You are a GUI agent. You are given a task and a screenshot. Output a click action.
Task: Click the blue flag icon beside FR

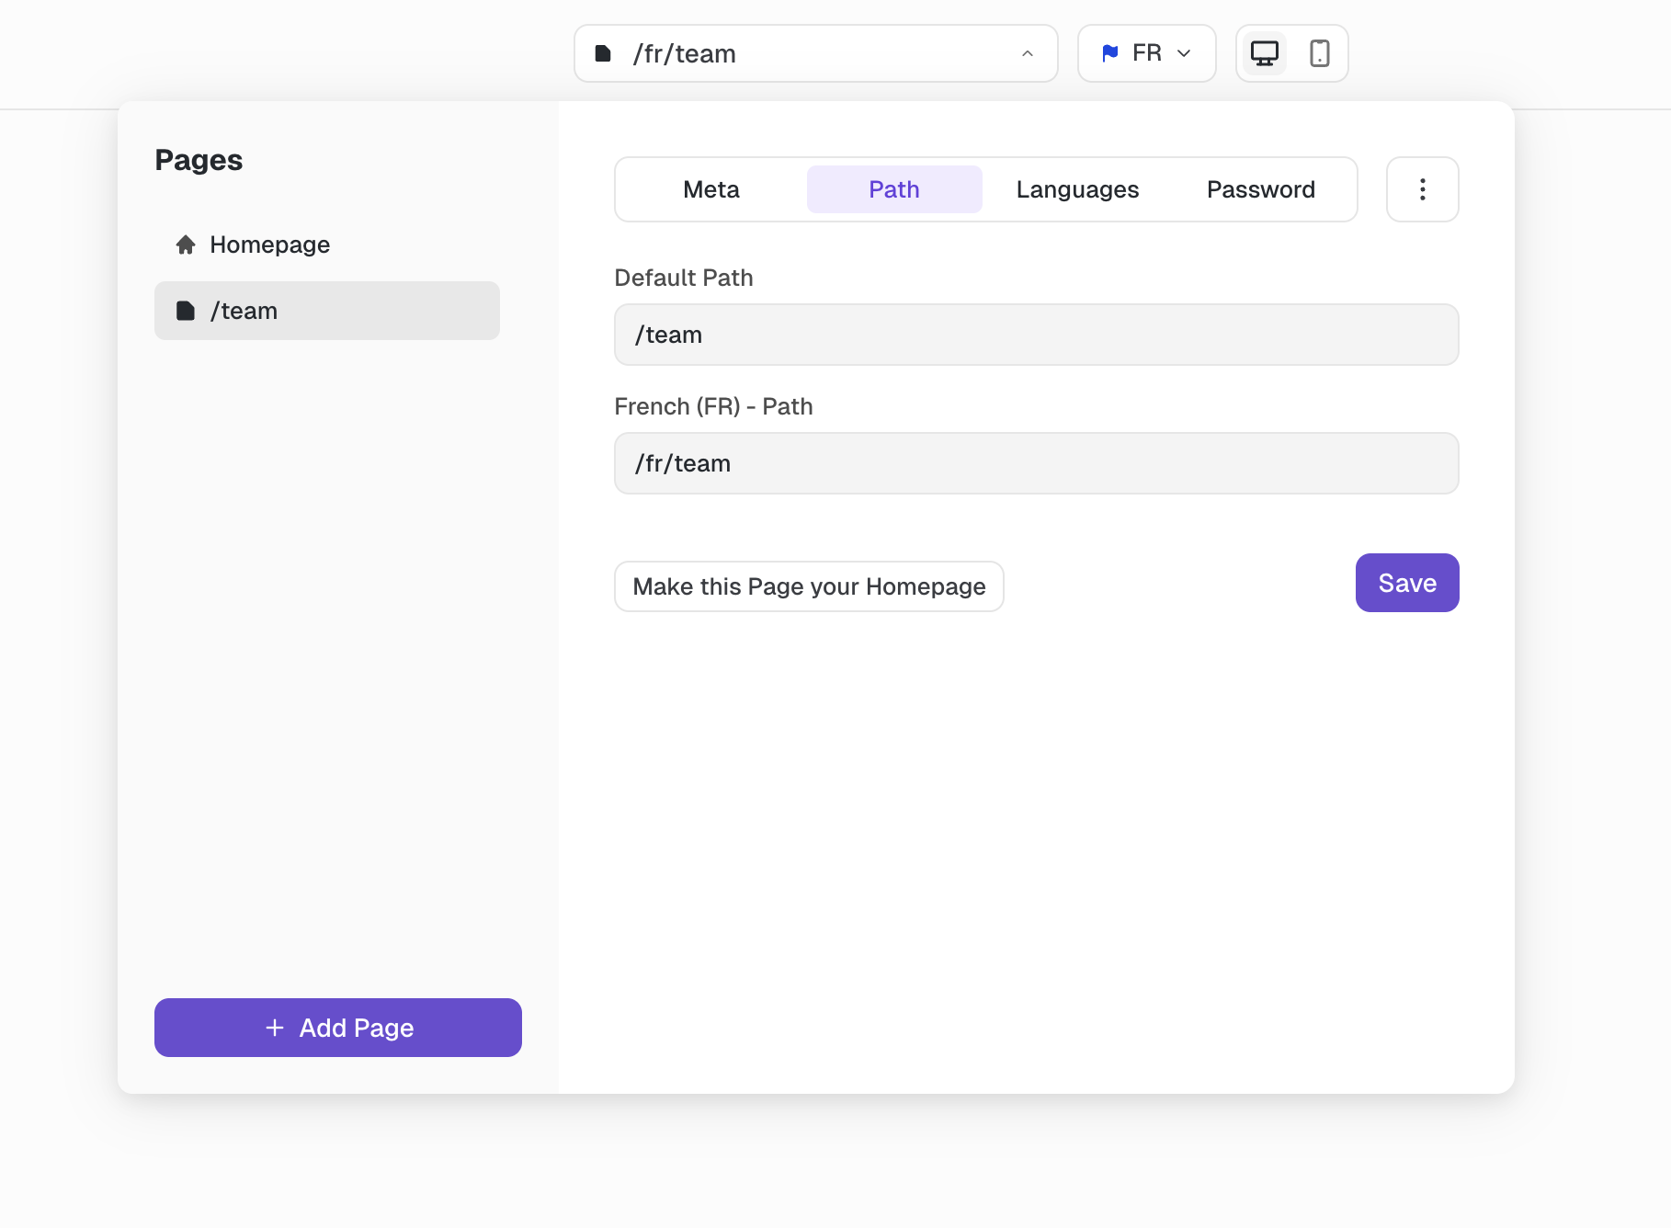[1110, 53]
